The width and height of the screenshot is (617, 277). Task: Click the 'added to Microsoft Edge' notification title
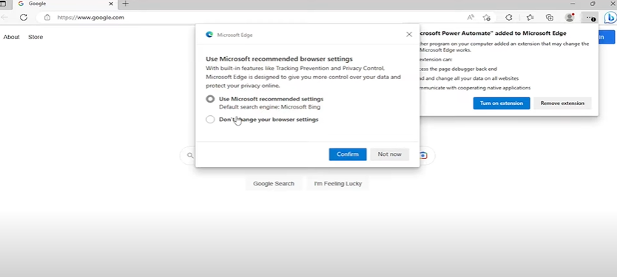[x=493, y=33]
